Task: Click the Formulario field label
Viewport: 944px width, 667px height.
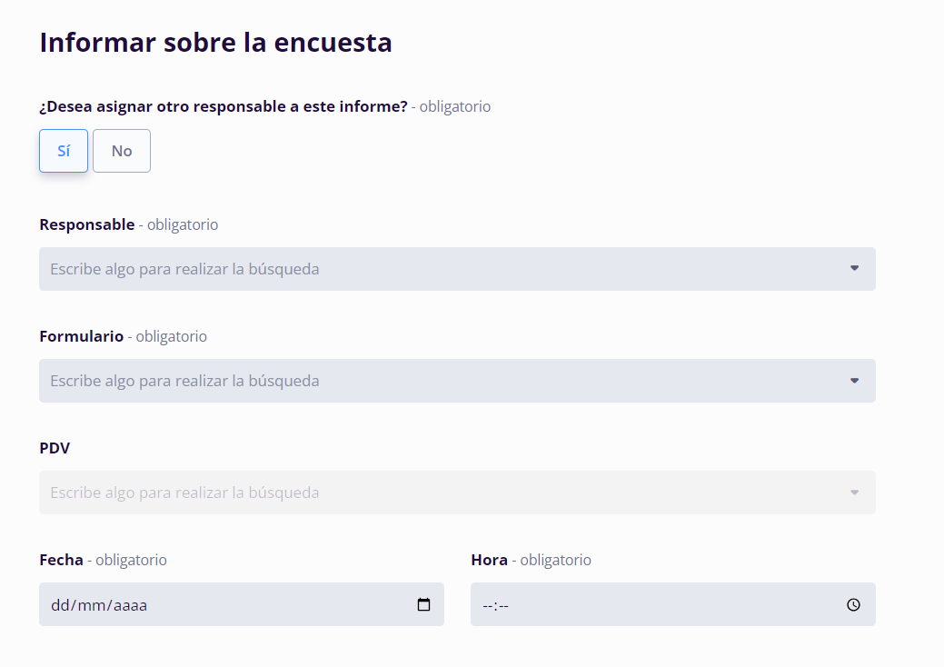Action: 82,336
